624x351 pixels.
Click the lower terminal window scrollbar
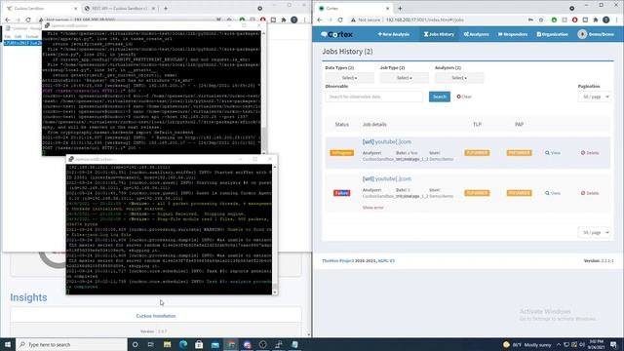tap(275, 229)
